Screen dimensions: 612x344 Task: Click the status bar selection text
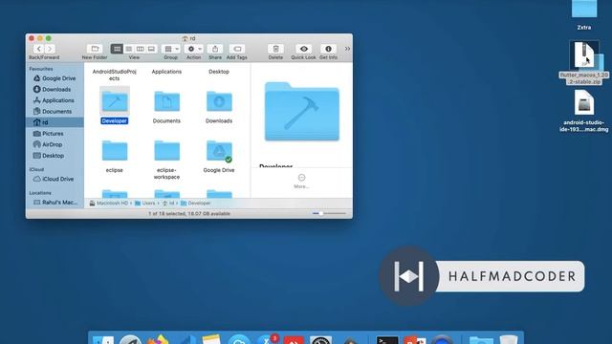pos(189,214)
